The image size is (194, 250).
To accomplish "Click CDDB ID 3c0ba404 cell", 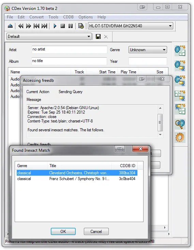I will (x=127, y=179).
